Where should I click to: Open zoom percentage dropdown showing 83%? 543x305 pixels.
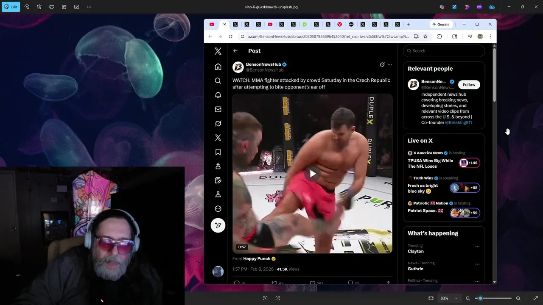click(x=449, y=298)
